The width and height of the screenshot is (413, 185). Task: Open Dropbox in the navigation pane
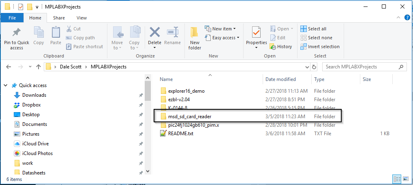tap(31, 105)
